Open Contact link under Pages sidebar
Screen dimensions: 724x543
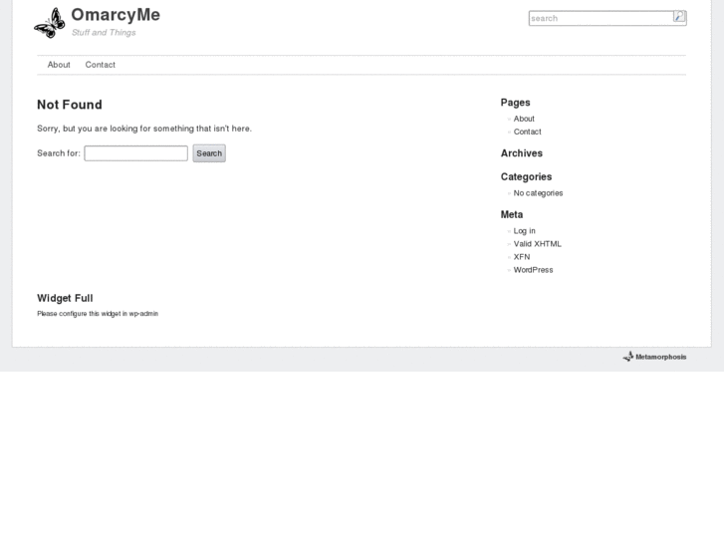tap(528, 132)
